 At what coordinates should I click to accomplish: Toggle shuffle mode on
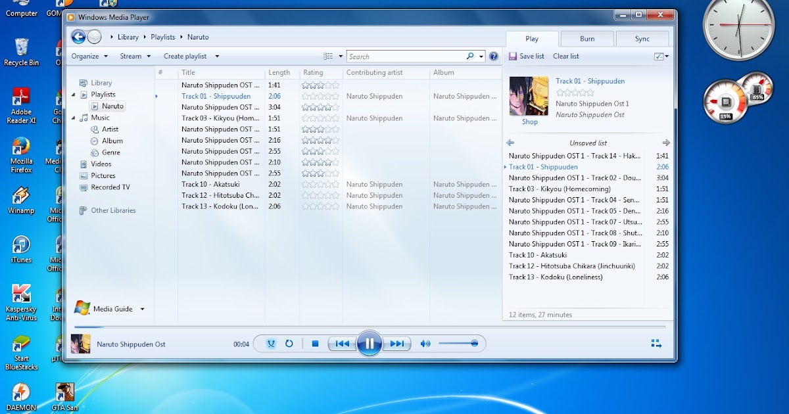click(x=271, y=344)
